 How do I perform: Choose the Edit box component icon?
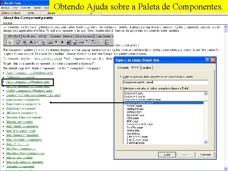37,42
